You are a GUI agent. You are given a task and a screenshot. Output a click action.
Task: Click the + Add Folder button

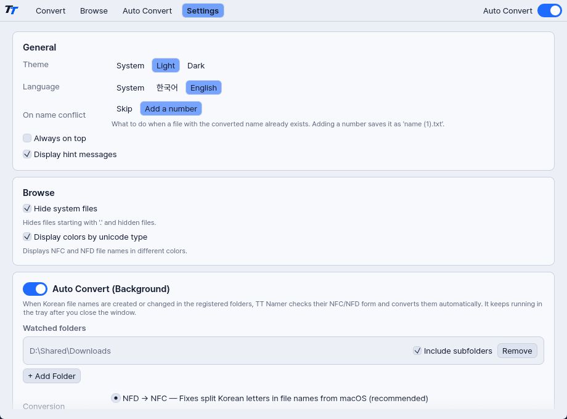click(52, 376)
